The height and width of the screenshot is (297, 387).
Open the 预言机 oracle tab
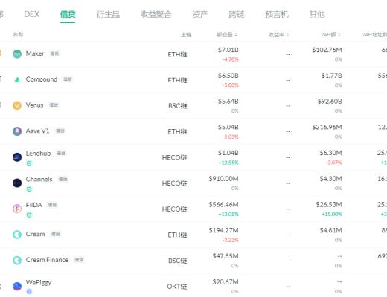point(277,14)
